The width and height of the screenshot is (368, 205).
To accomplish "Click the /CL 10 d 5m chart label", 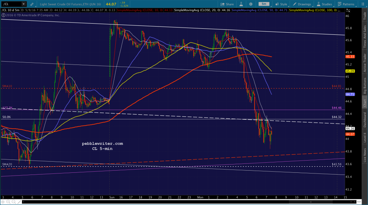I will click(11, 10).
